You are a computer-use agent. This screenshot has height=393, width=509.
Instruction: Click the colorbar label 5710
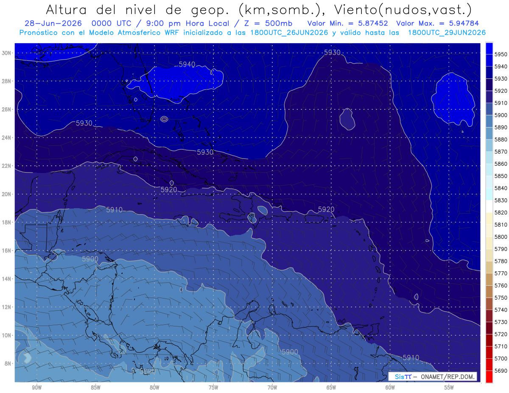[x=501, y=346]
